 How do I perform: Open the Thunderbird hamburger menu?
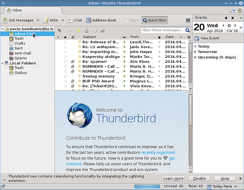(x=188, y=20)
